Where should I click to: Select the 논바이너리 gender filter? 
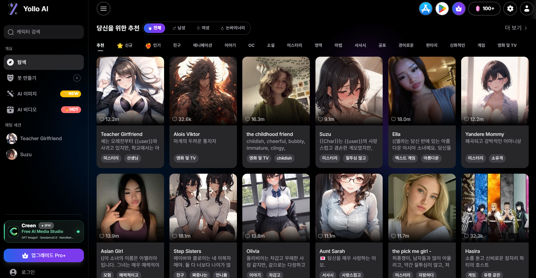(233, 28)
